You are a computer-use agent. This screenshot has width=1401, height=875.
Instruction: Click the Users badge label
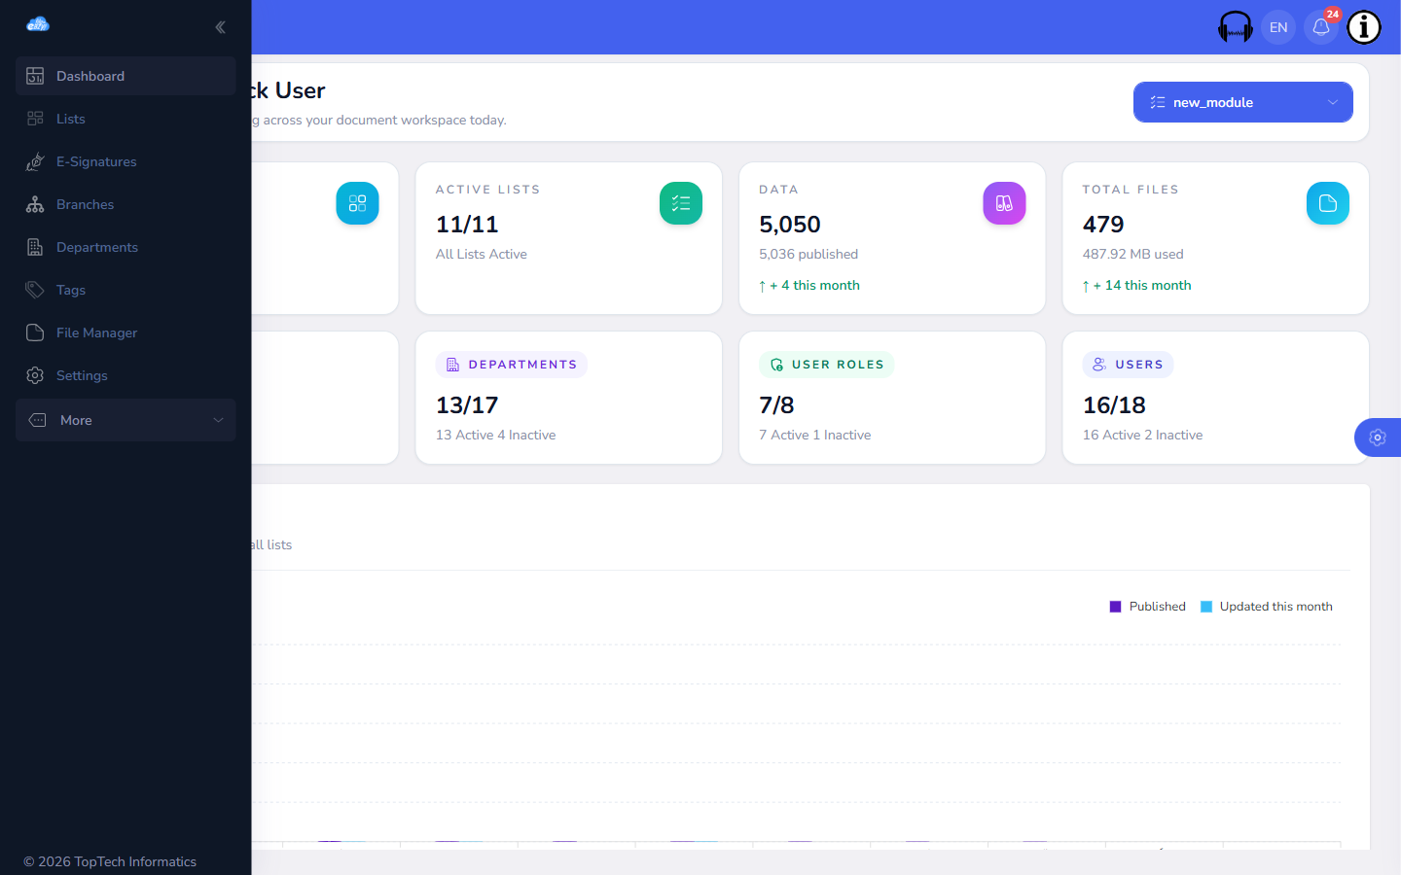pyautogui.click(x=1128, y=365)
